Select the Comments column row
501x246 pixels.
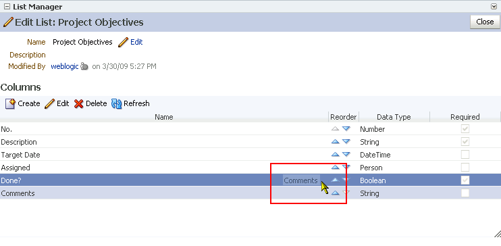click(x=250, y=193)
